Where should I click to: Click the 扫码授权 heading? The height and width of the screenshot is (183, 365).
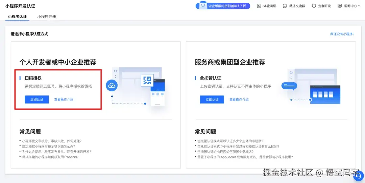pyautogui.click(x=33, y=78)
